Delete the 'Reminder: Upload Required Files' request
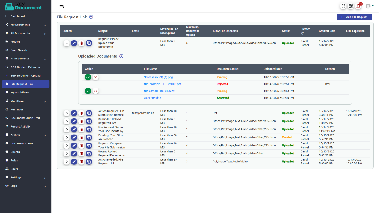The image size is (379, 213). pyautogui.click(x=81, y=121)
